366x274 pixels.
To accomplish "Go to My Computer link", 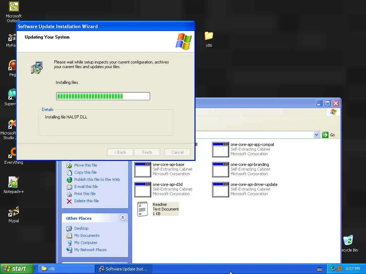I will 86,243.
